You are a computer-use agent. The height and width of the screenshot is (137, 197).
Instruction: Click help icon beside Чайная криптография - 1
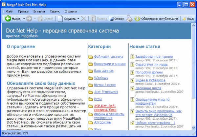pyautogui.click(x=132, y=123)
